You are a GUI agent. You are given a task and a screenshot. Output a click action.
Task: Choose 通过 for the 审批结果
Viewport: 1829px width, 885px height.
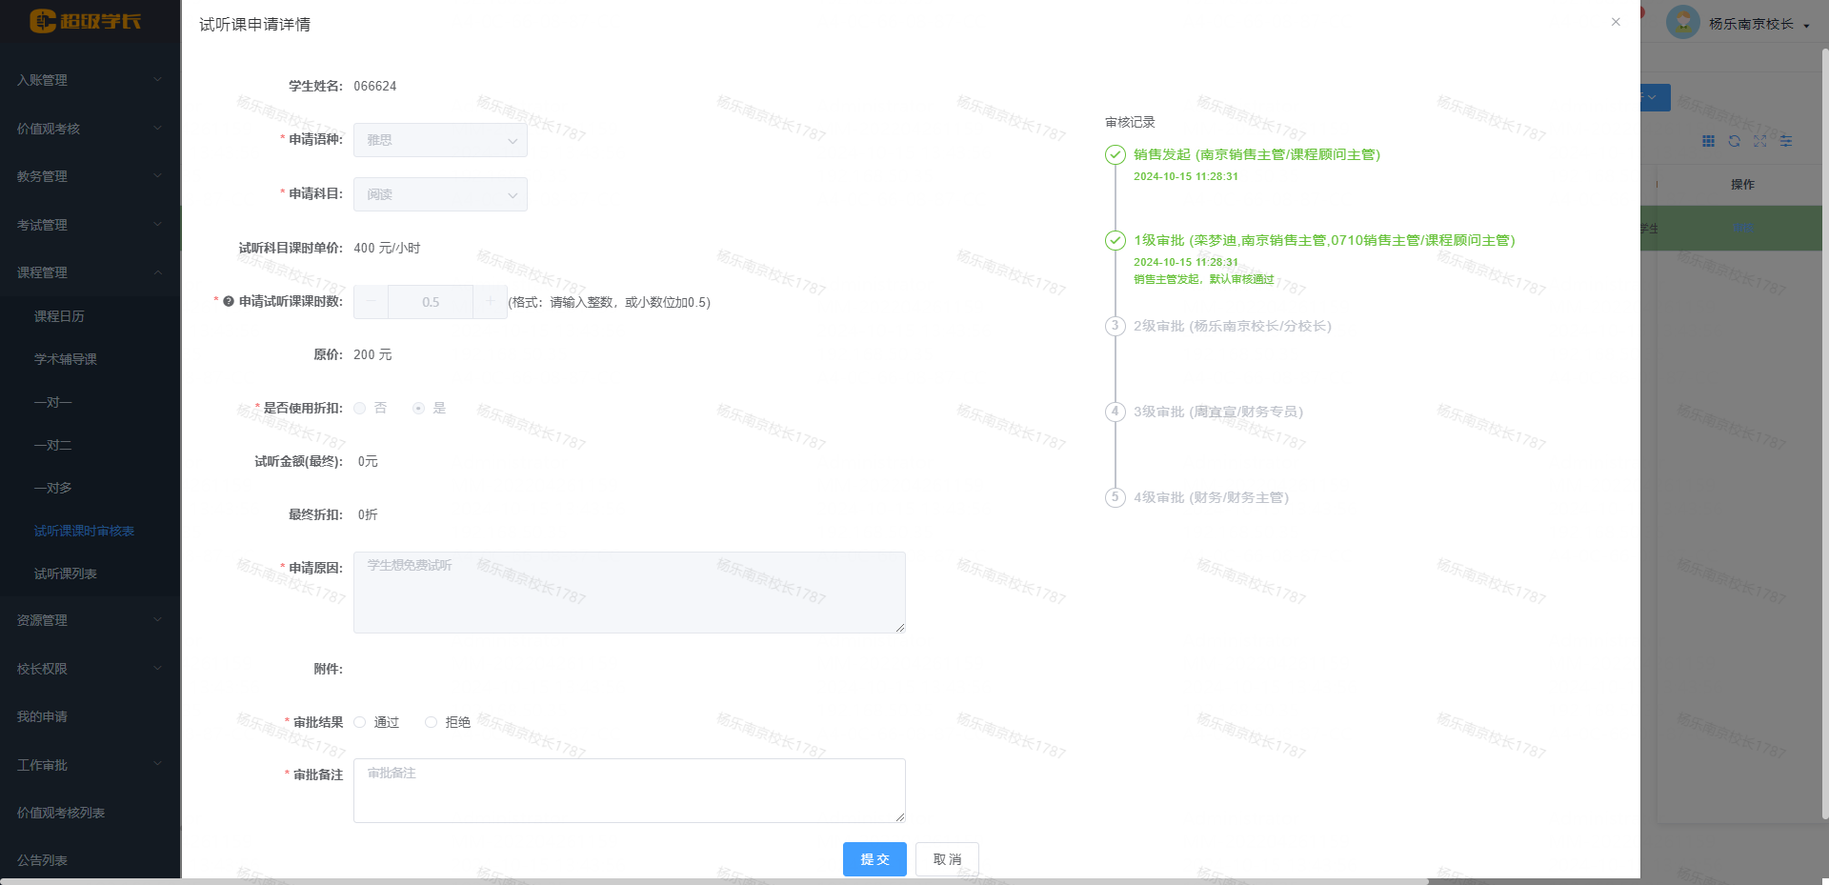[358, 721]
